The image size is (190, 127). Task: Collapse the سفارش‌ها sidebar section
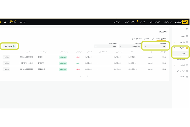click(175, 48)
